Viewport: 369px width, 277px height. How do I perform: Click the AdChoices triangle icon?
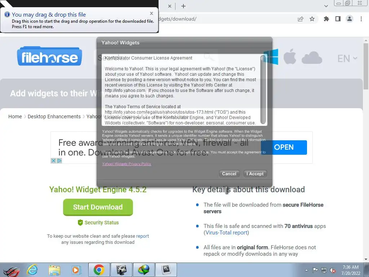(59, 161)
